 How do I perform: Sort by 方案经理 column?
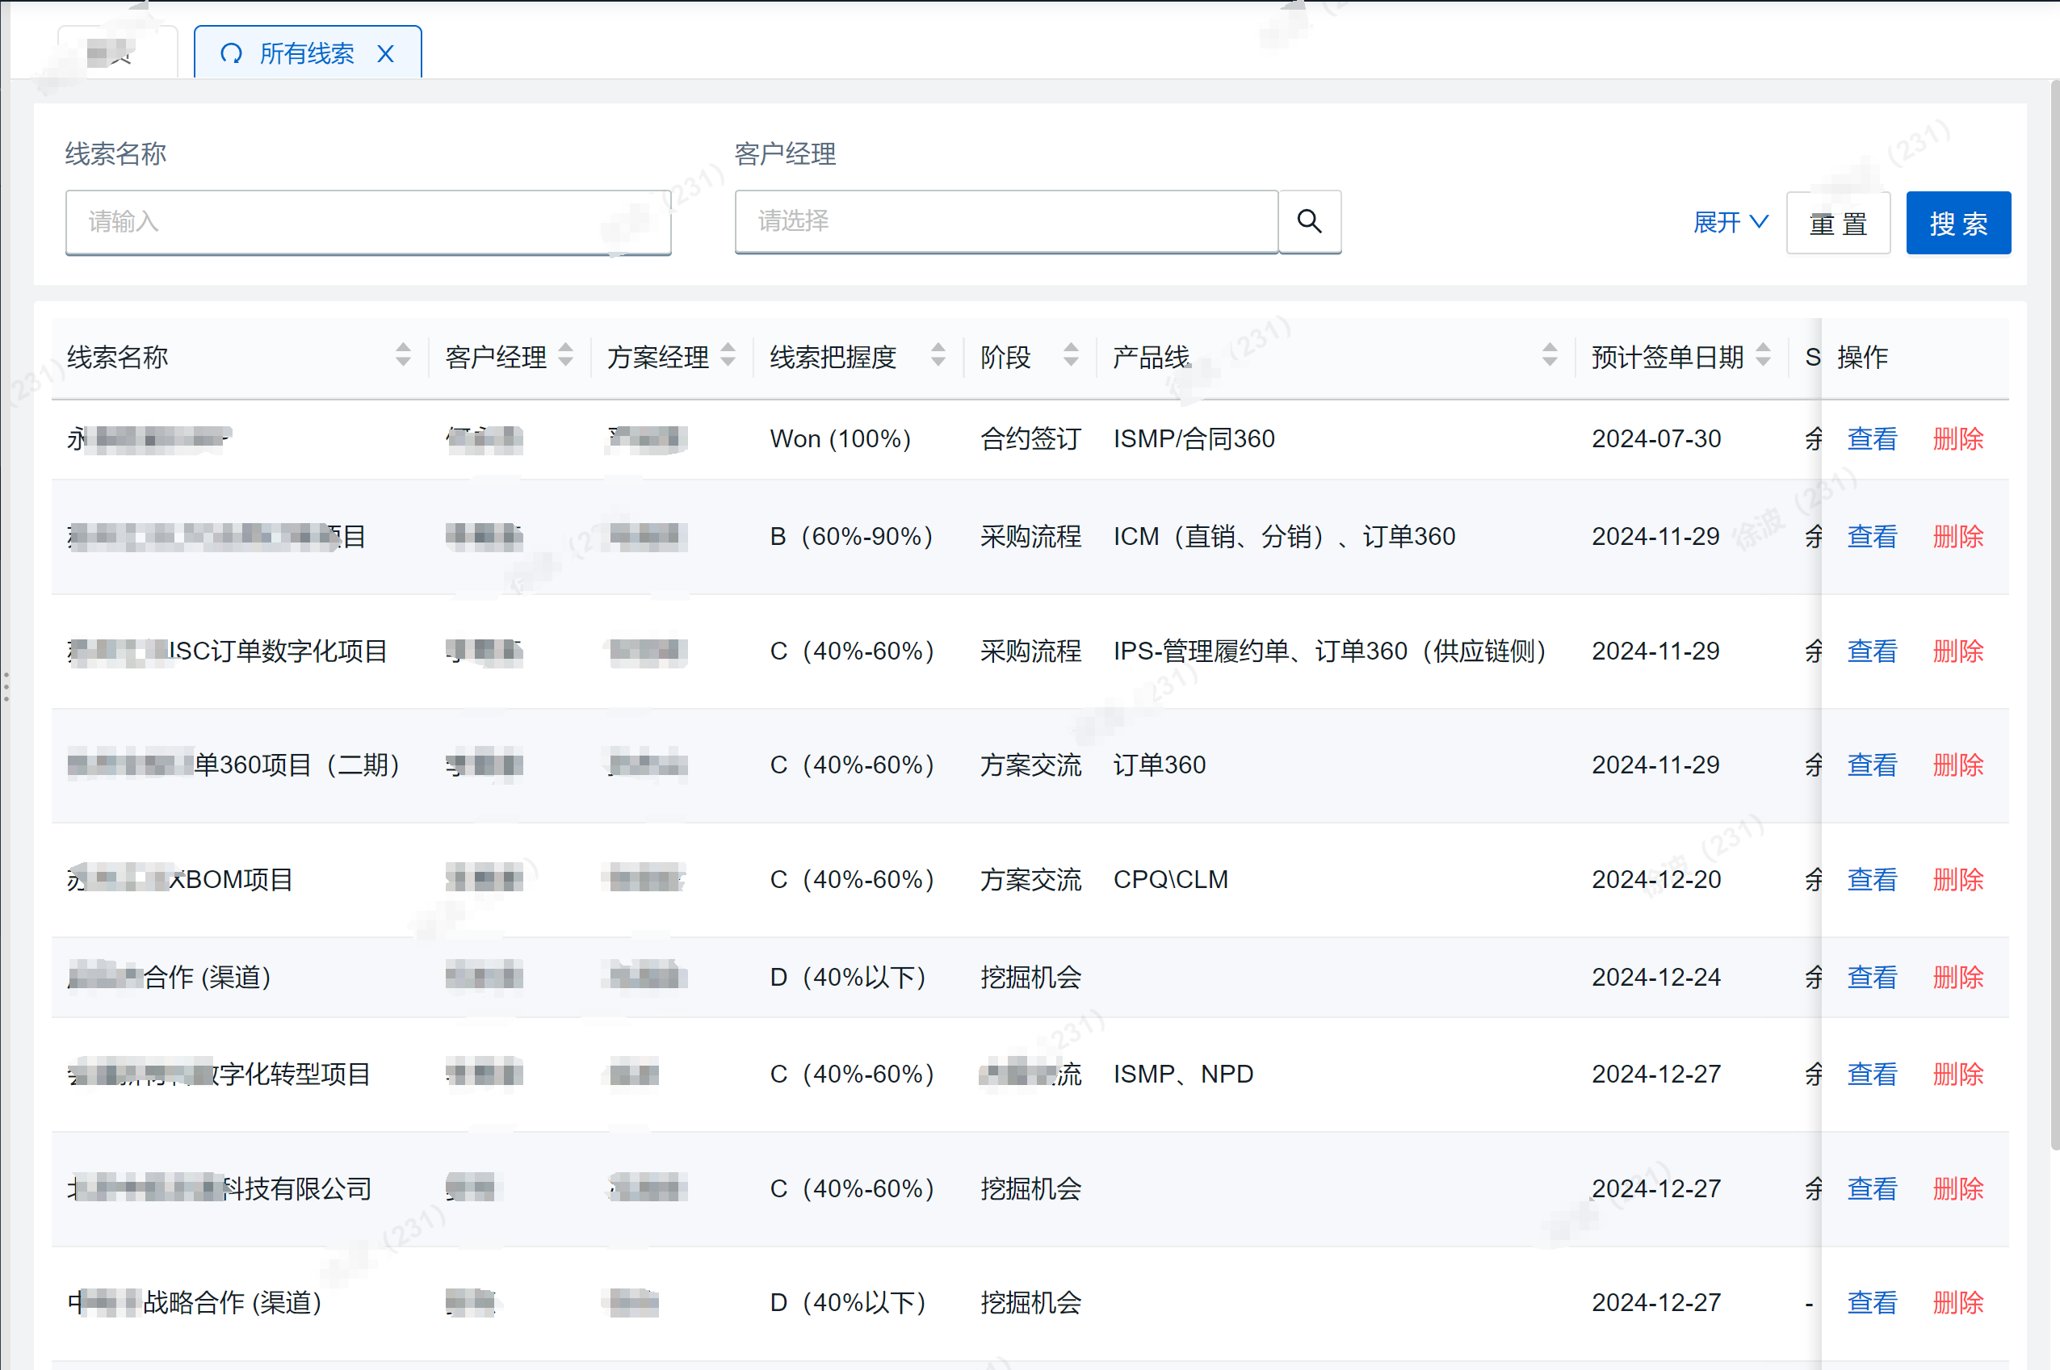[728, 355]
